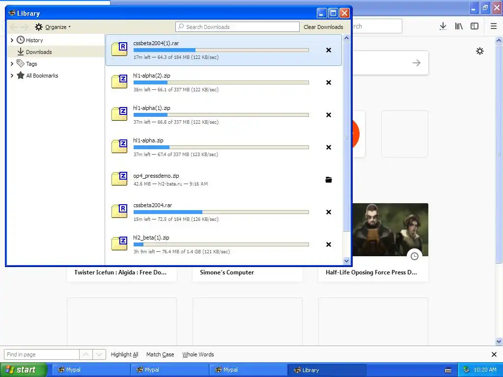Cancel the cssbeta2004(1).rar download
The height and width of the screenshot is (377, 503).
tap(329, 50)
